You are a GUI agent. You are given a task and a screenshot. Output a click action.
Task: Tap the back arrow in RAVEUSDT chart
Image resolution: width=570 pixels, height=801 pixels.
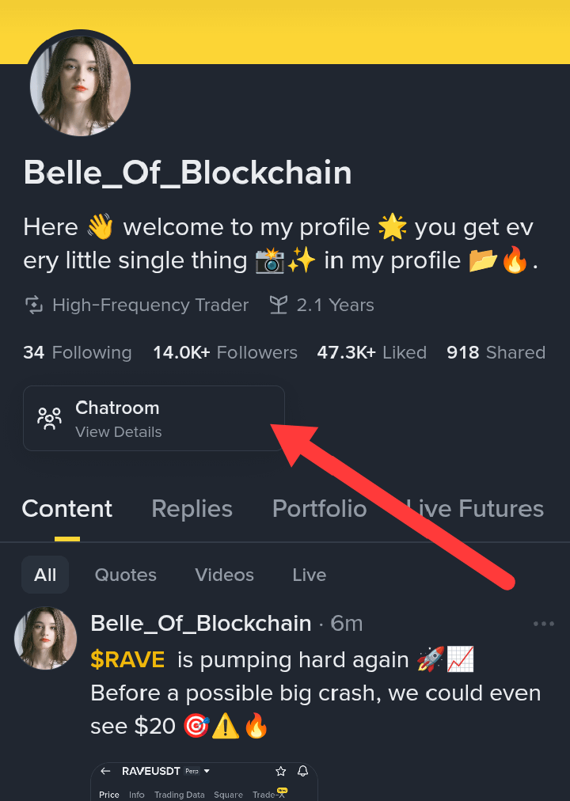point(105,771)
